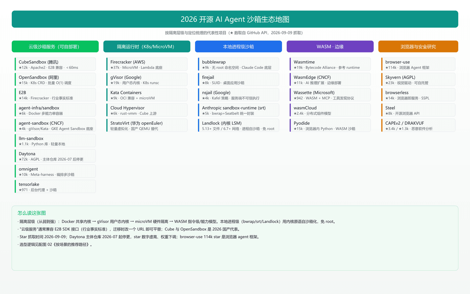Screen dimensions: 470x294
Task: Click the browserless card
Action: (x=418, y=95)
